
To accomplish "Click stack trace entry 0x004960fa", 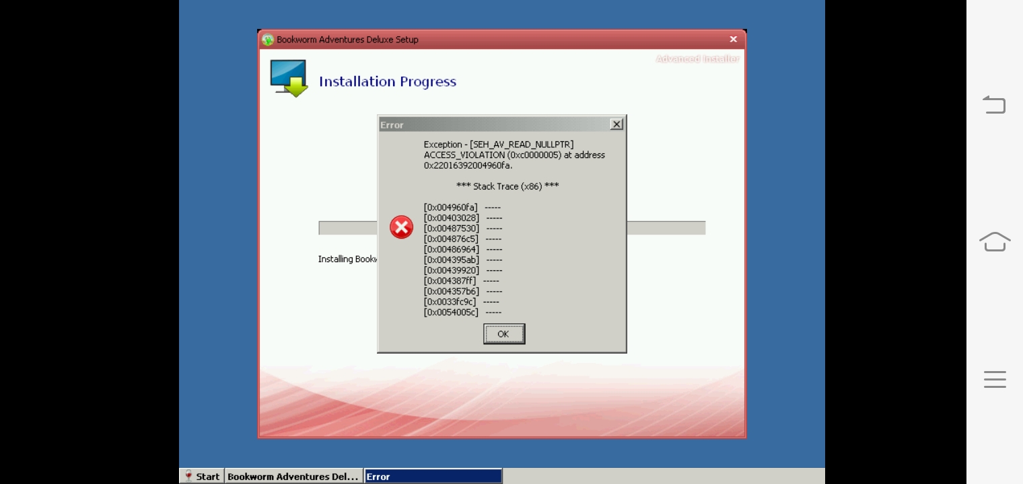I will (451, 208).
